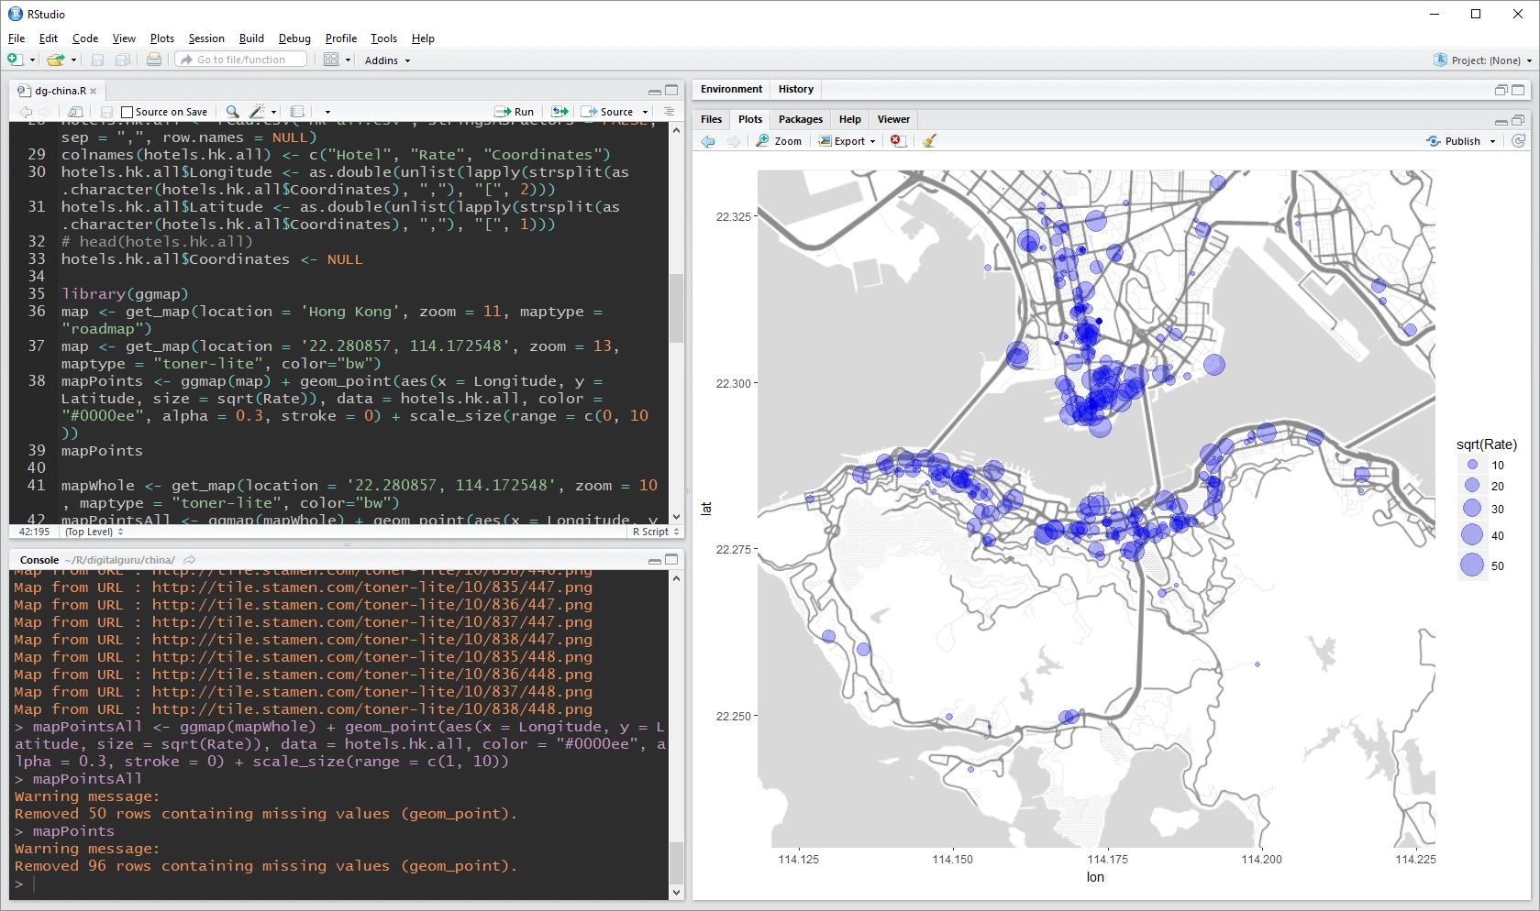This screenshot has width=1540, height=911.
Task: Toggle the Source on Save checkbox
Action: [127, 112]
